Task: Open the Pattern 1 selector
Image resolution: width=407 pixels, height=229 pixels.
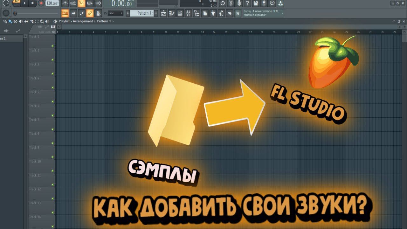Action: (x=142, y=13)
